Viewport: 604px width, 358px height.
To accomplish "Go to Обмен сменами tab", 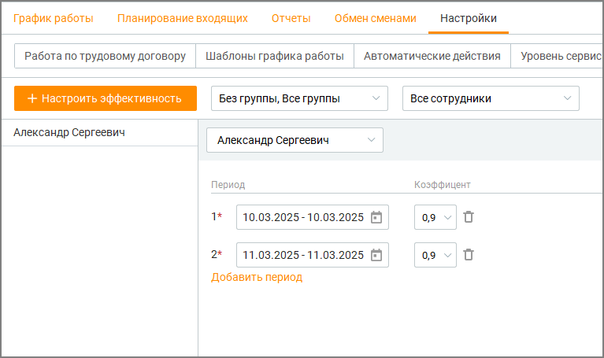I will [x=375, y=18].
